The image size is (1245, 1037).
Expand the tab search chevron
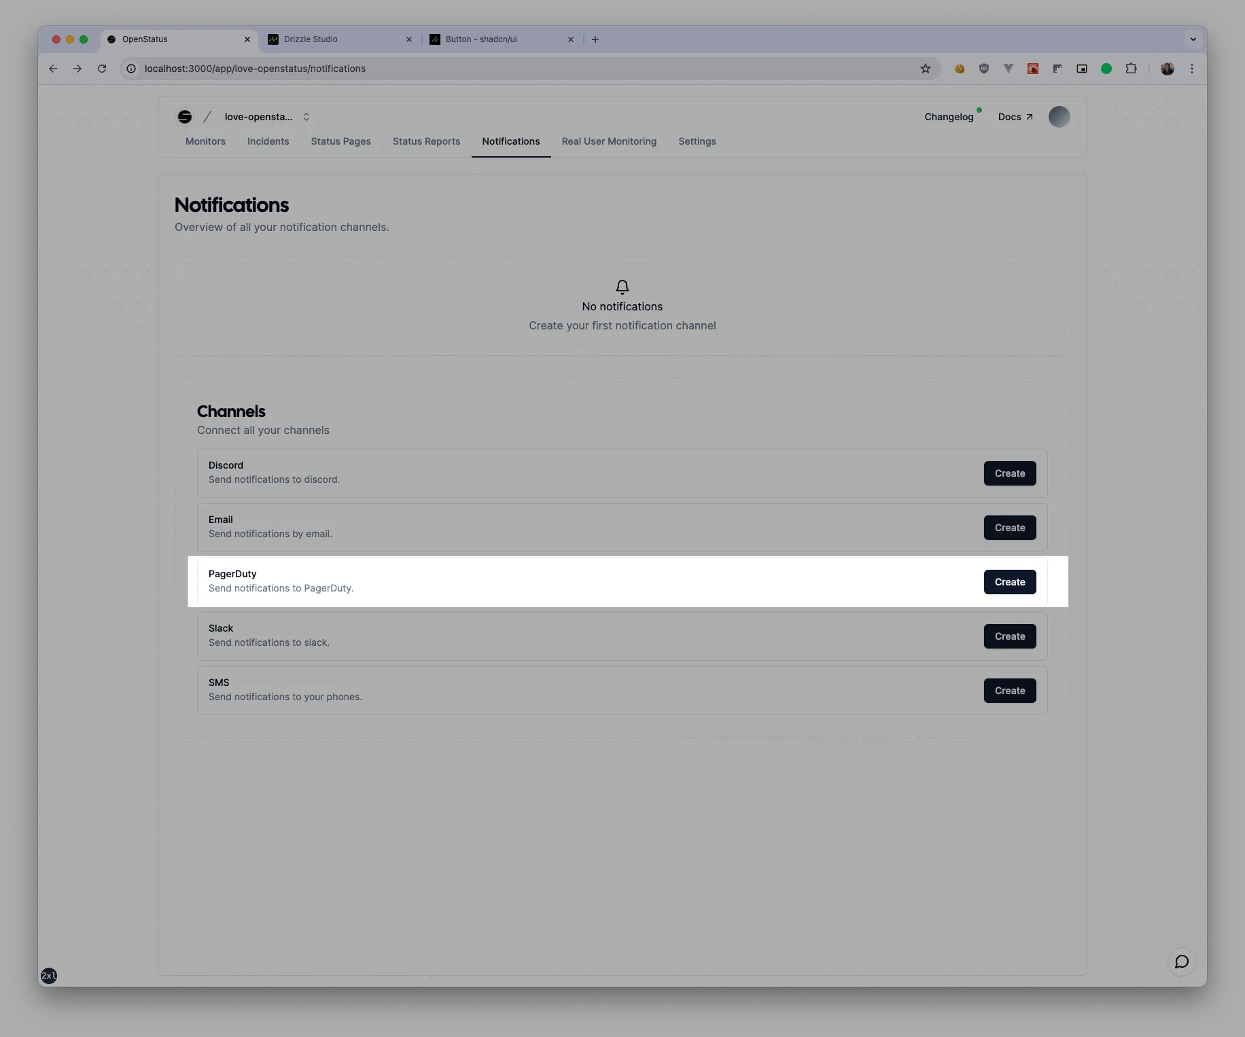click(1193, 39)
